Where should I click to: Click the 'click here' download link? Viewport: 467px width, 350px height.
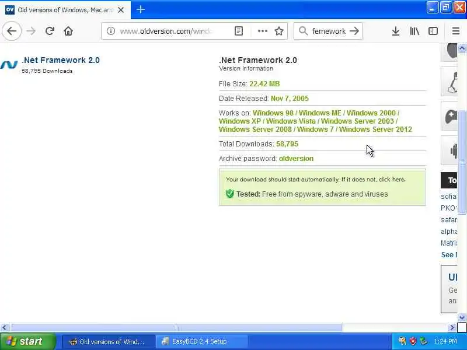391,180
